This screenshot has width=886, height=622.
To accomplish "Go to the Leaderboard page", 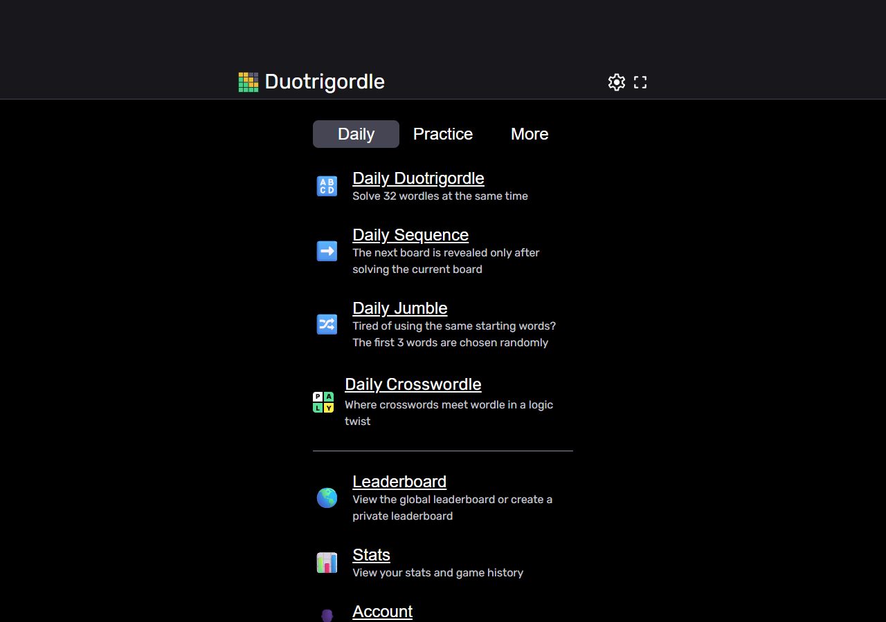I will point(399,482).
